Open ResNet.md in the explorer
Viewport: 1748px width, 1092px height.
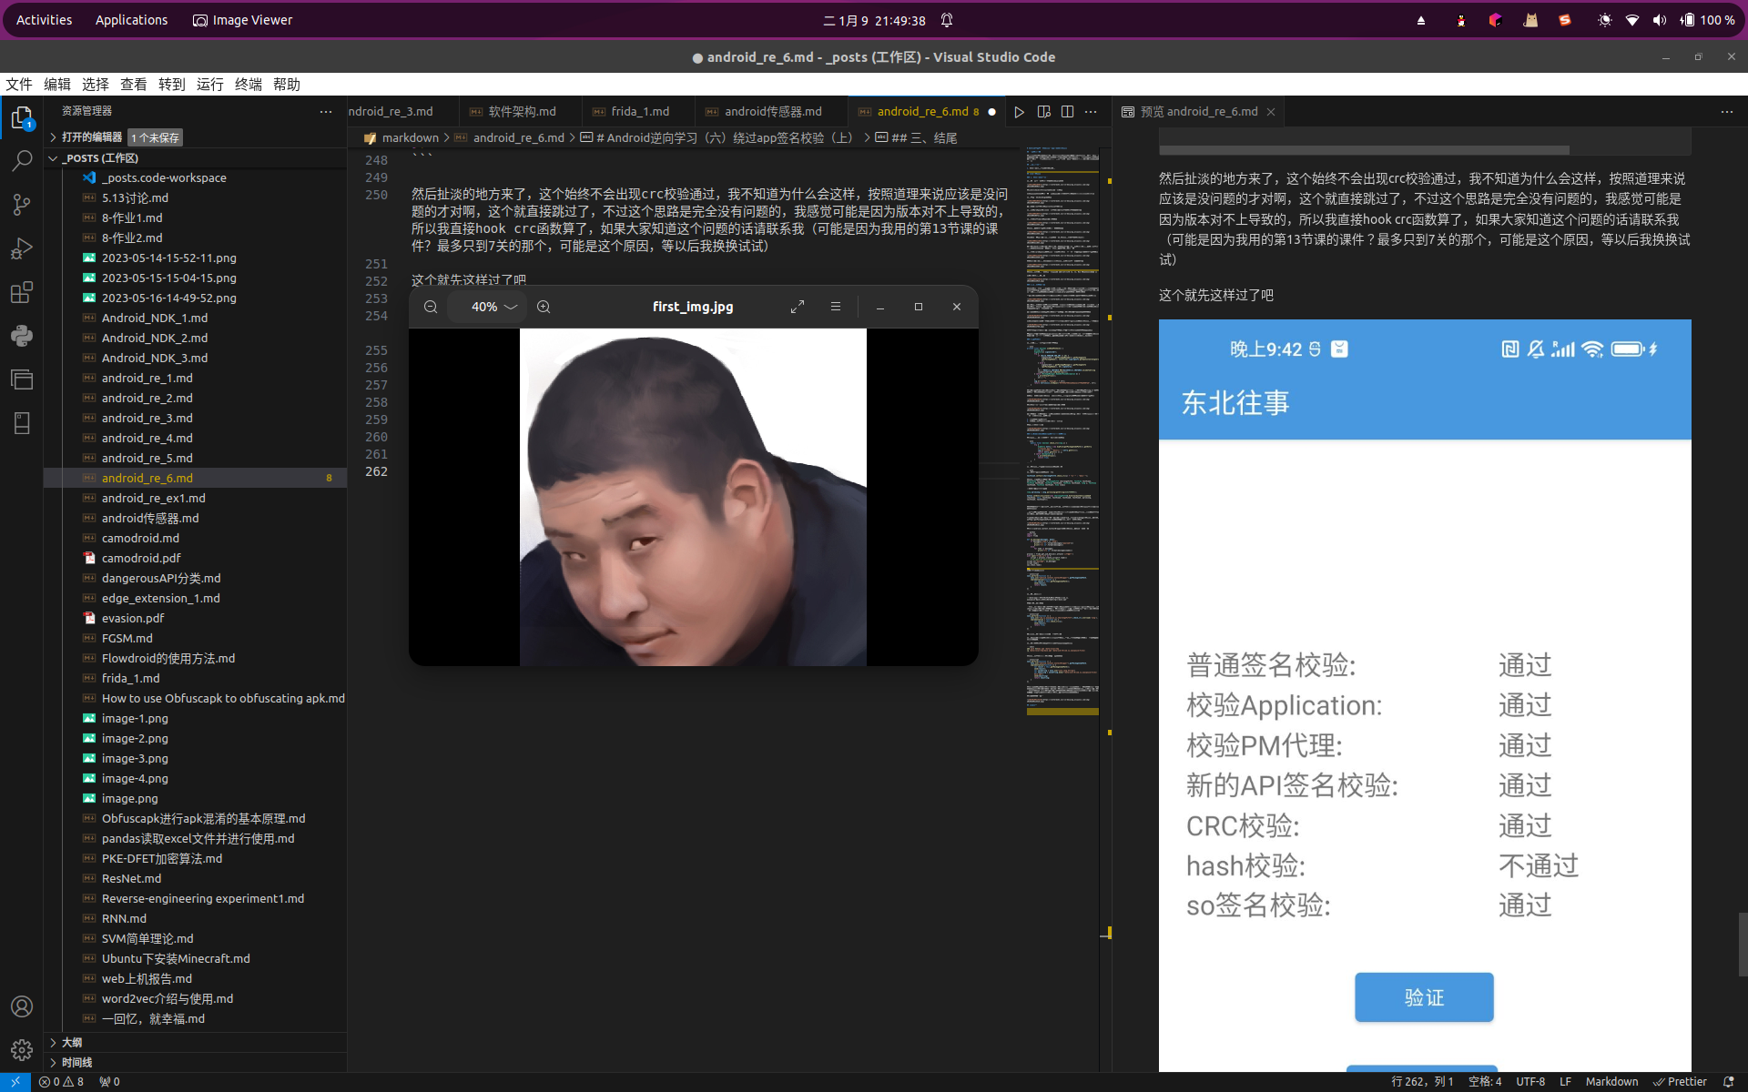pos(131,879)
